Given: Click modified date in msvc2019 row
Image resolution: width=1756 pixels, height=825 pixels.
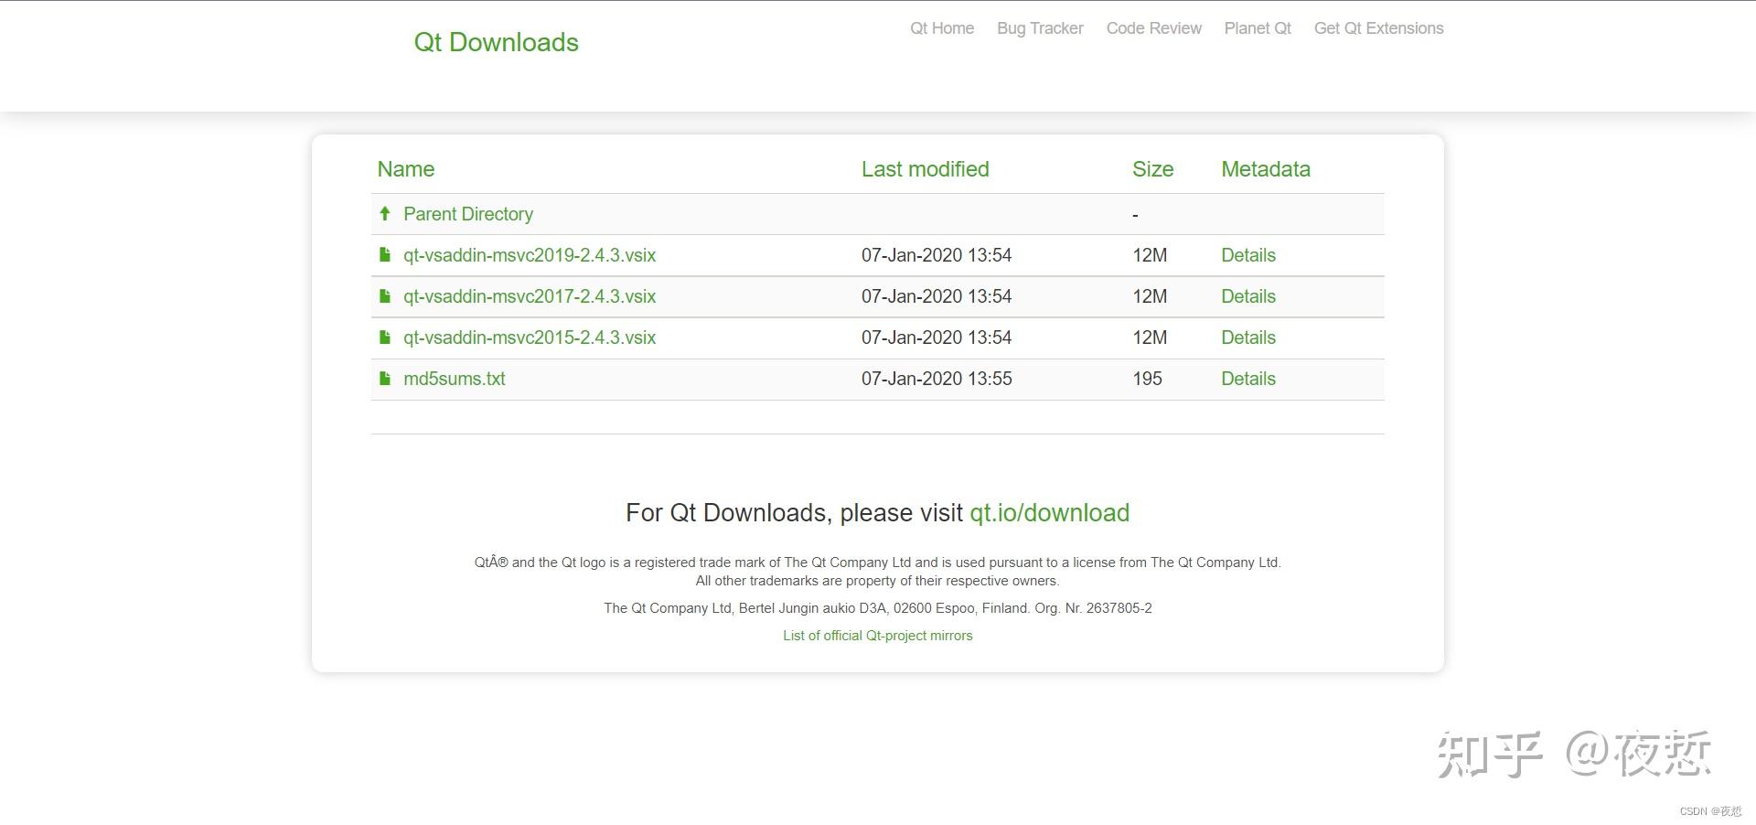Looking at the screenshot, I should point(937,255).
